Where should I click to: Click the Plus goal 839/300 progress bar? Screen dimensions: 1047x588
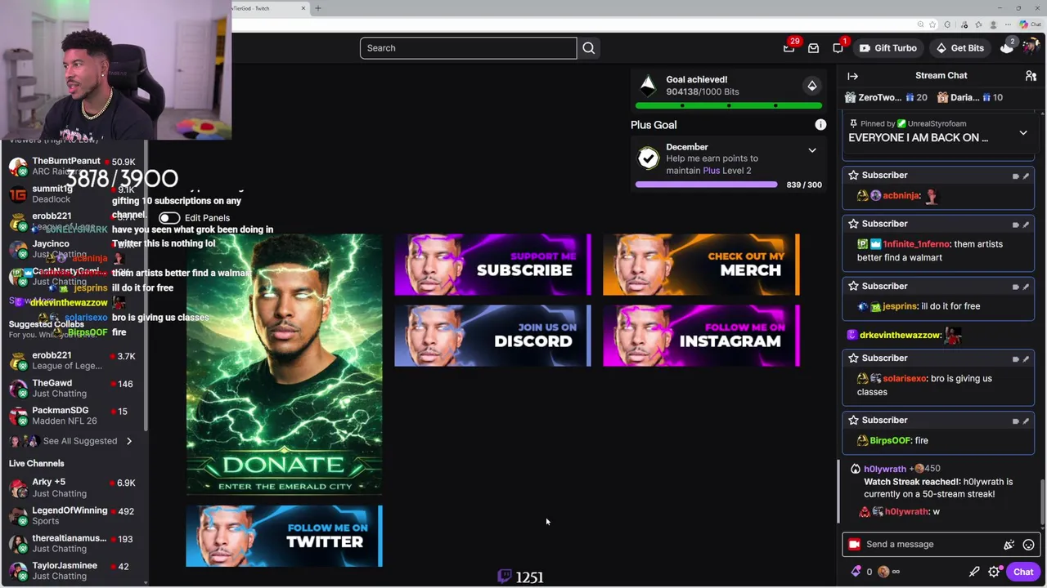pyautogui.click(x=706, y=185)
